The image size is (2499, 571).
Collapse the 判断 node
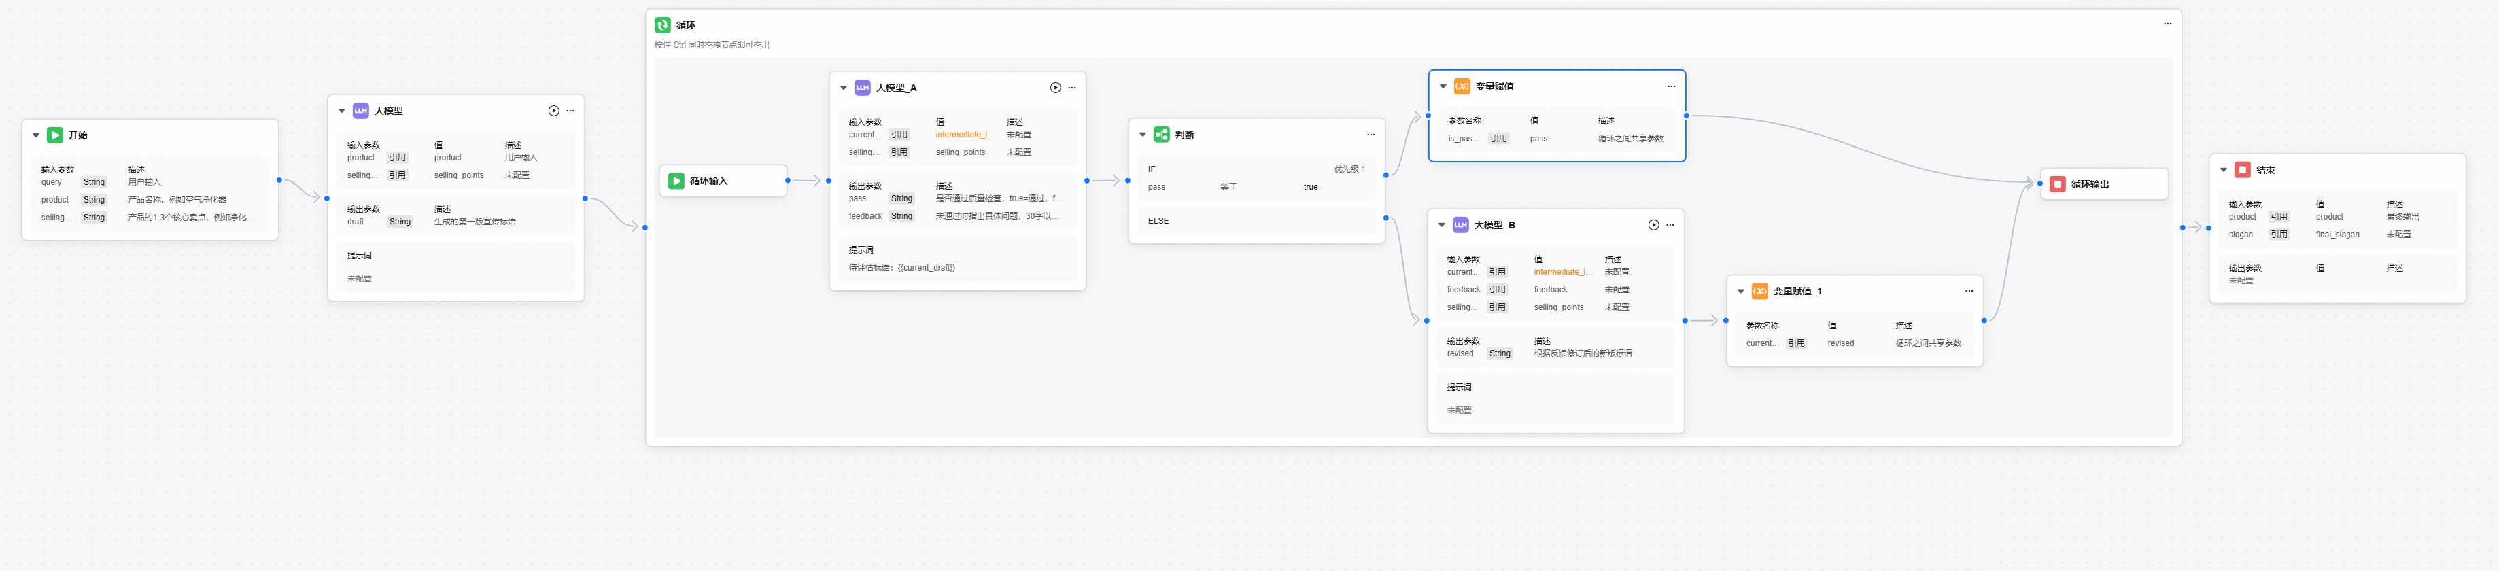point(1143,135)
